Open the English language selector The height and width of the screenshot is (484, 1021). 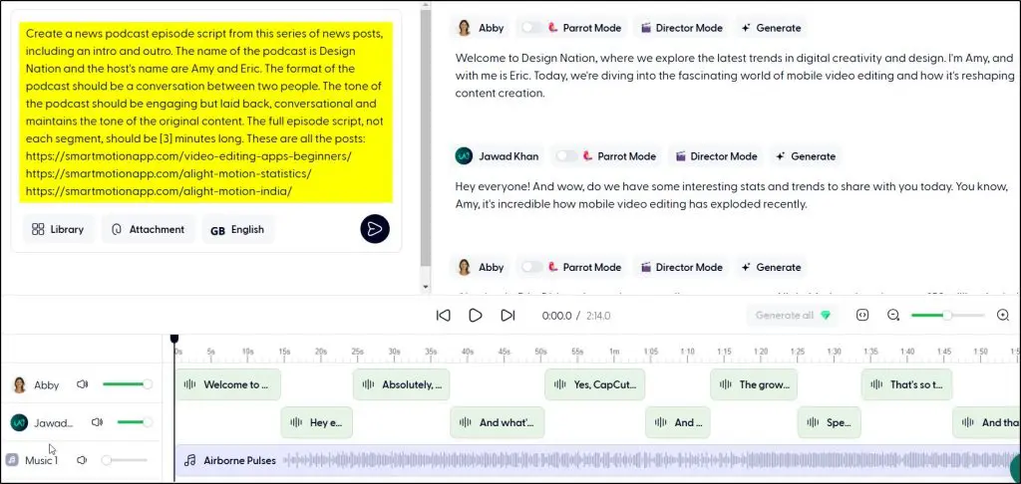pos(237,229)
